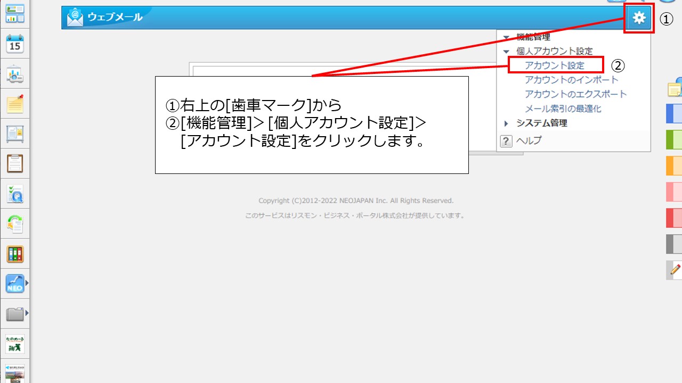
Task: Open the bulletin board icon in left sidebar
Action: (x=14, y=134)
